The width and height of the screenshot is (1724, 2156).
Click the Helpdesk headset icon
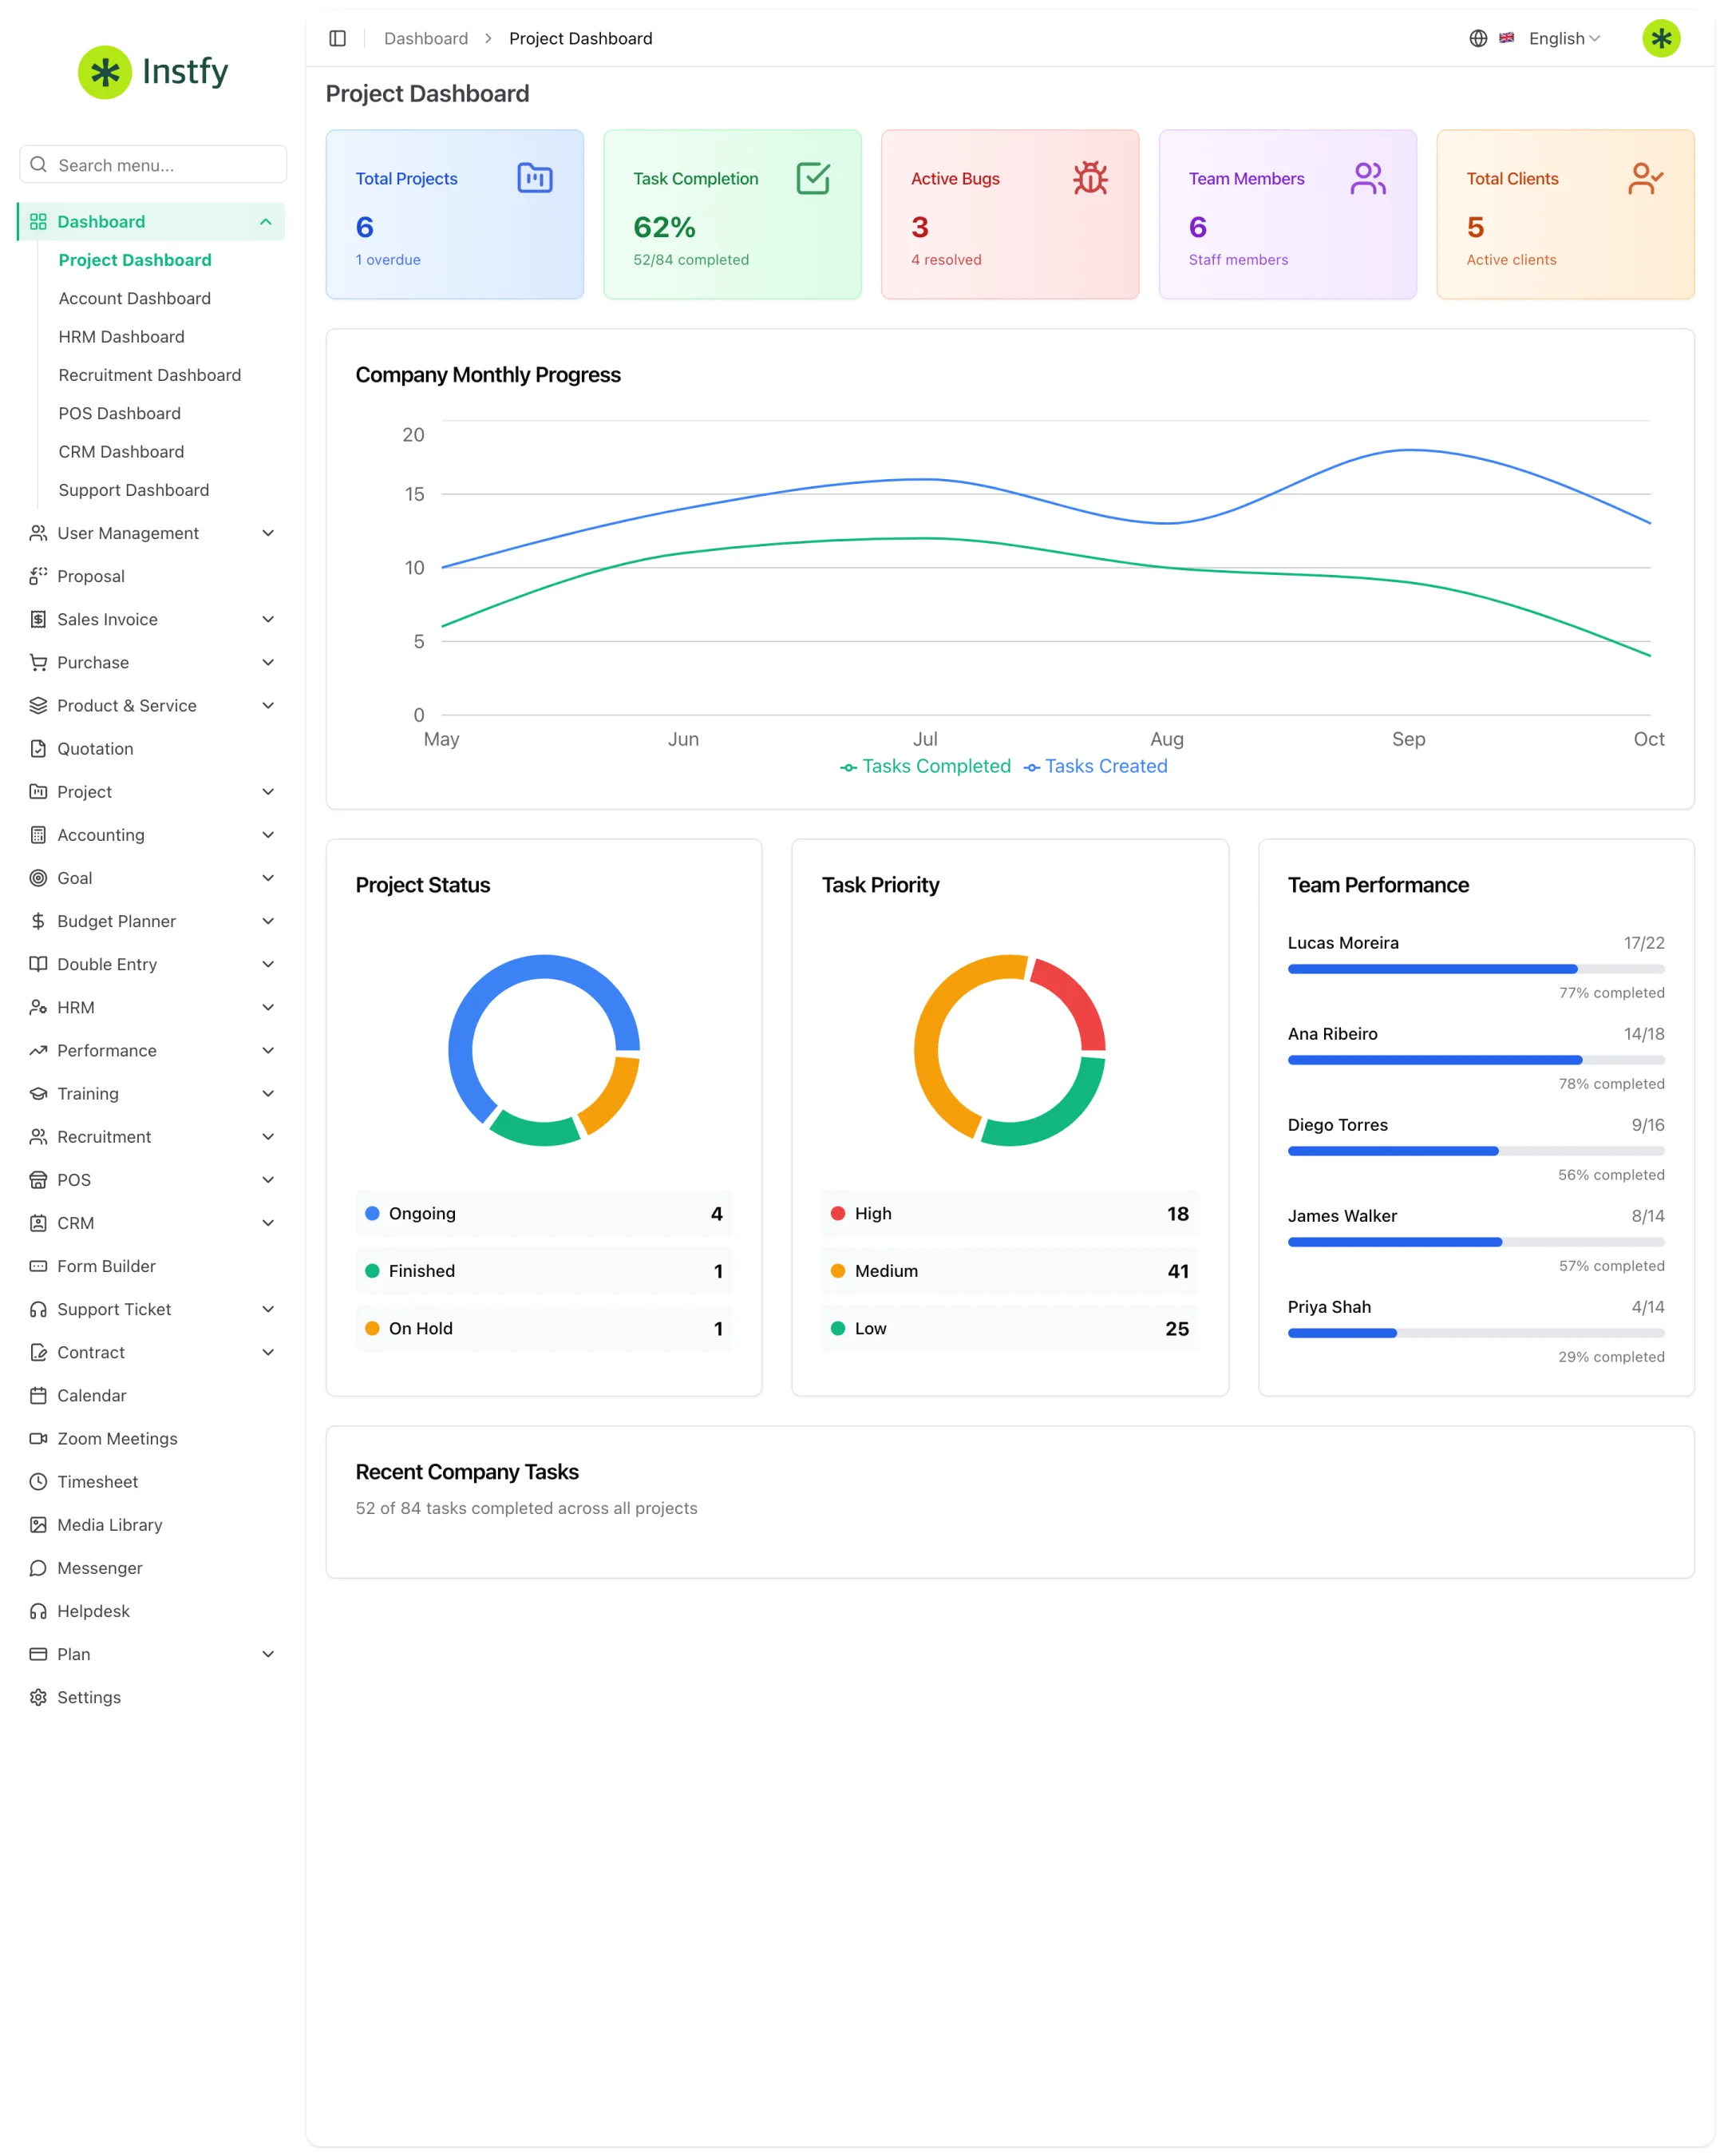pyautogui.click(x=38, y=1610)
